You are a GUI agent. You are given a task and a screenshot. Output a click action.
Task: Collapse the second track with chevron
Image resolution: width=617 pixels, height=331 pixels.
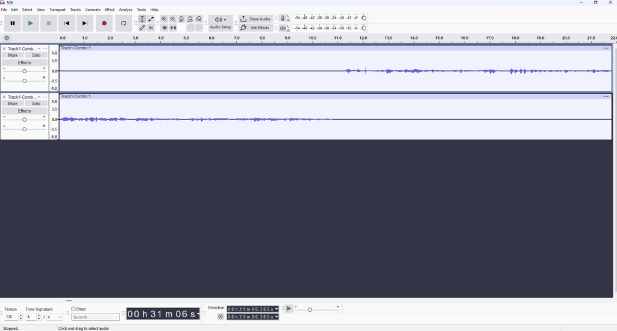pyautogui.click(x=39, y=97)
